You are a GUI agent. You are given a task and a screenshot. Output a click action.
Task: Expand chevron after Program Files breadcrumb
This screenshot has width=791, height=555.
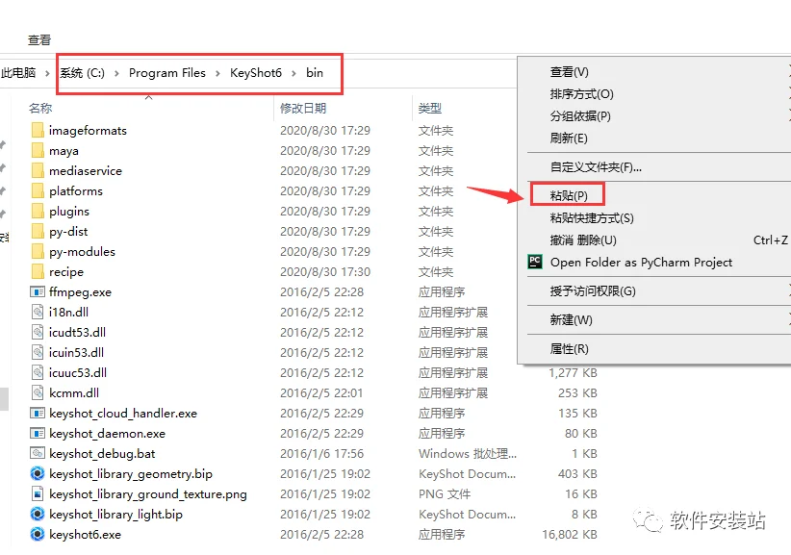(217, 74)
